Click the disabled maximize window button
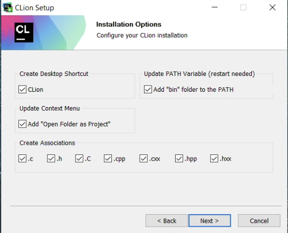Image resolution: width=288 pixels, height=233 pixels. tap(244, 7)
